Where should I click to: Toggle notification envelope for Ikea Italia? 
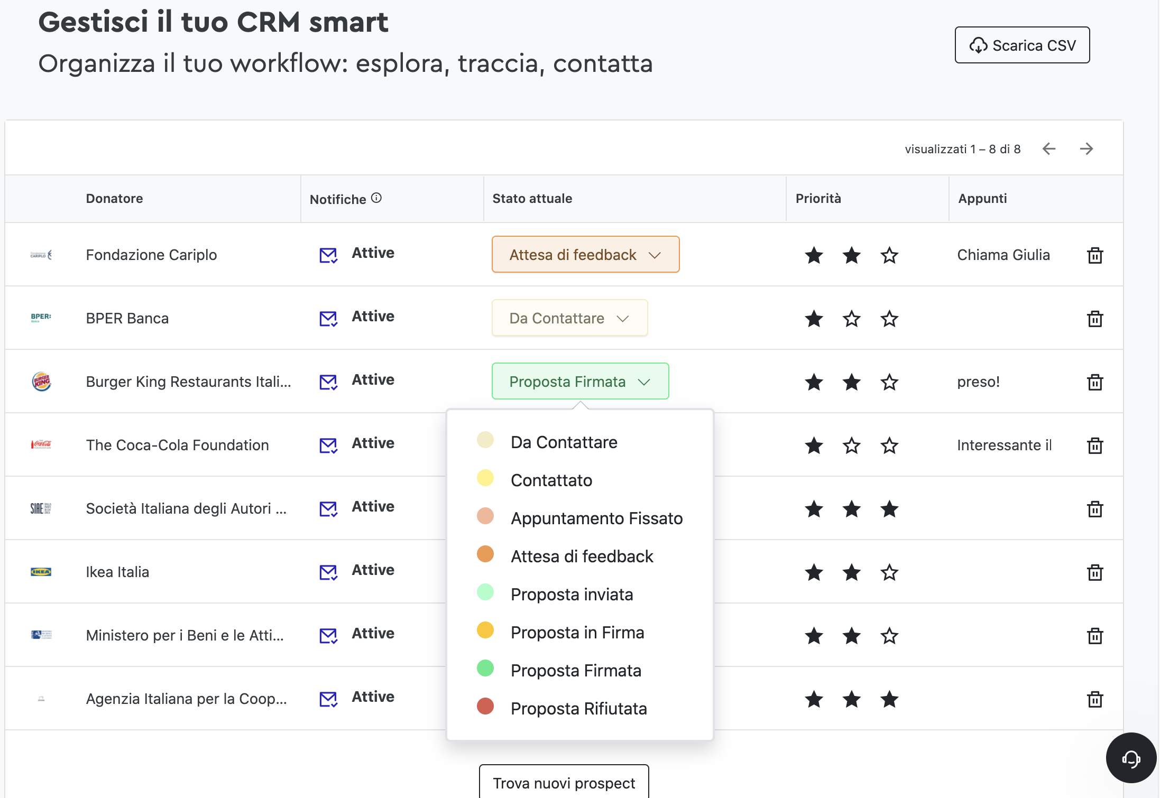[328, 572]
